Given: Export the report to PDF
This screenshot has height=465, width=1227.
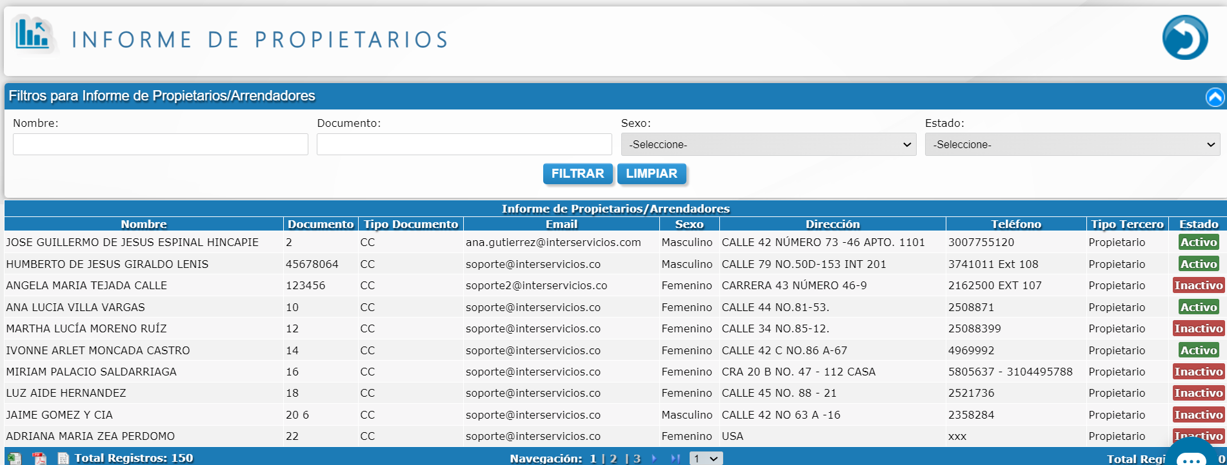Looking at the screenshot, I should point(39,458).
